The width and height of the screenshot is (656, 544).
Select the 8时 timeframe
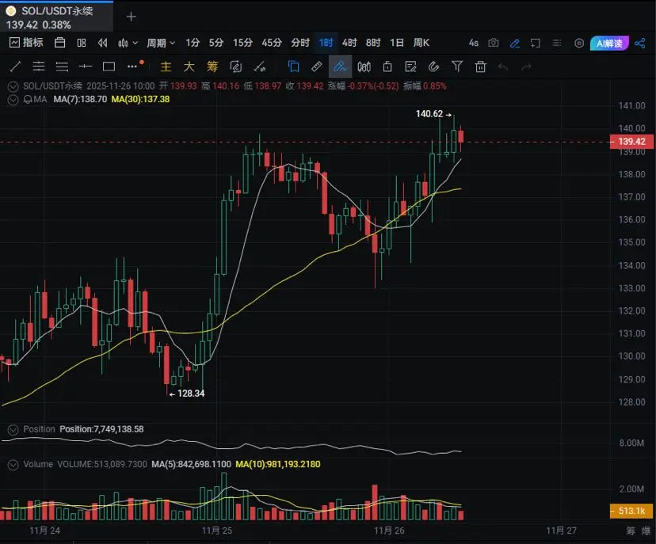[373, 43]
